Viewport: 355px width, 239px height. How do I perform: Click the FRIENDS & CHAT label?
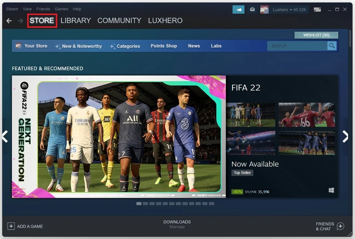pos(325,226)
